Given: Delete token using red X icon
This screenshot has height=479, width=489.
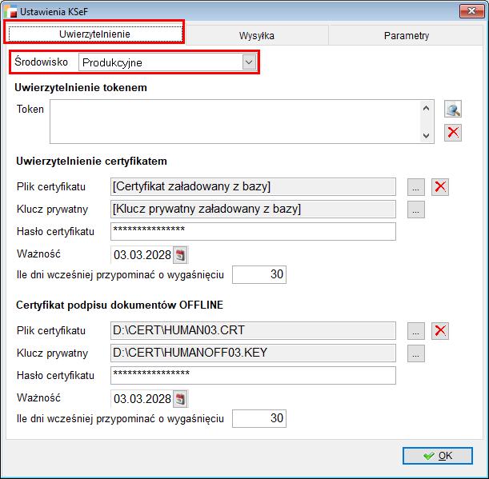Looking at the screenshot, I should (x=454, y=133).
